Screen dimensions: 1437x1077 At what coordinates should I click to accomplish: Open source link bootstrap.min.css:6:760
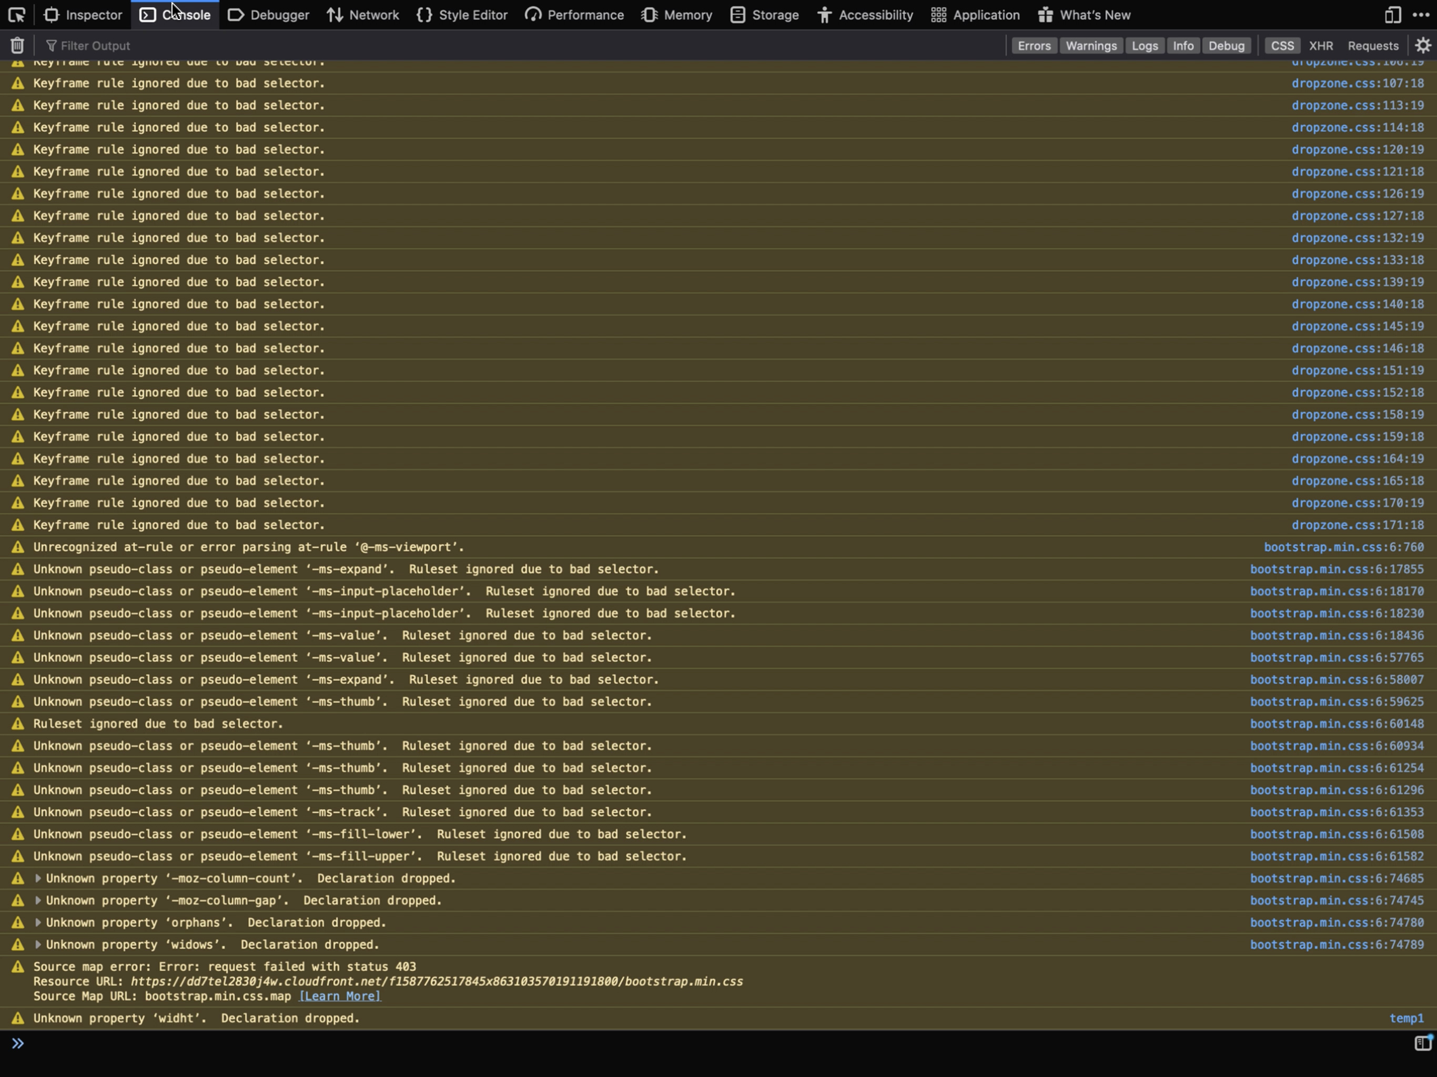1343,547
